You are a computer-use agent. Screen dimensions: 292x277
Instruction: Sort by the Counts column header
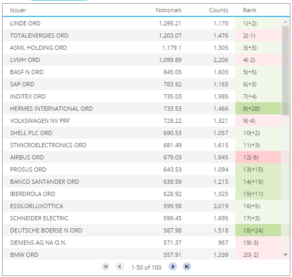point(218,10)
